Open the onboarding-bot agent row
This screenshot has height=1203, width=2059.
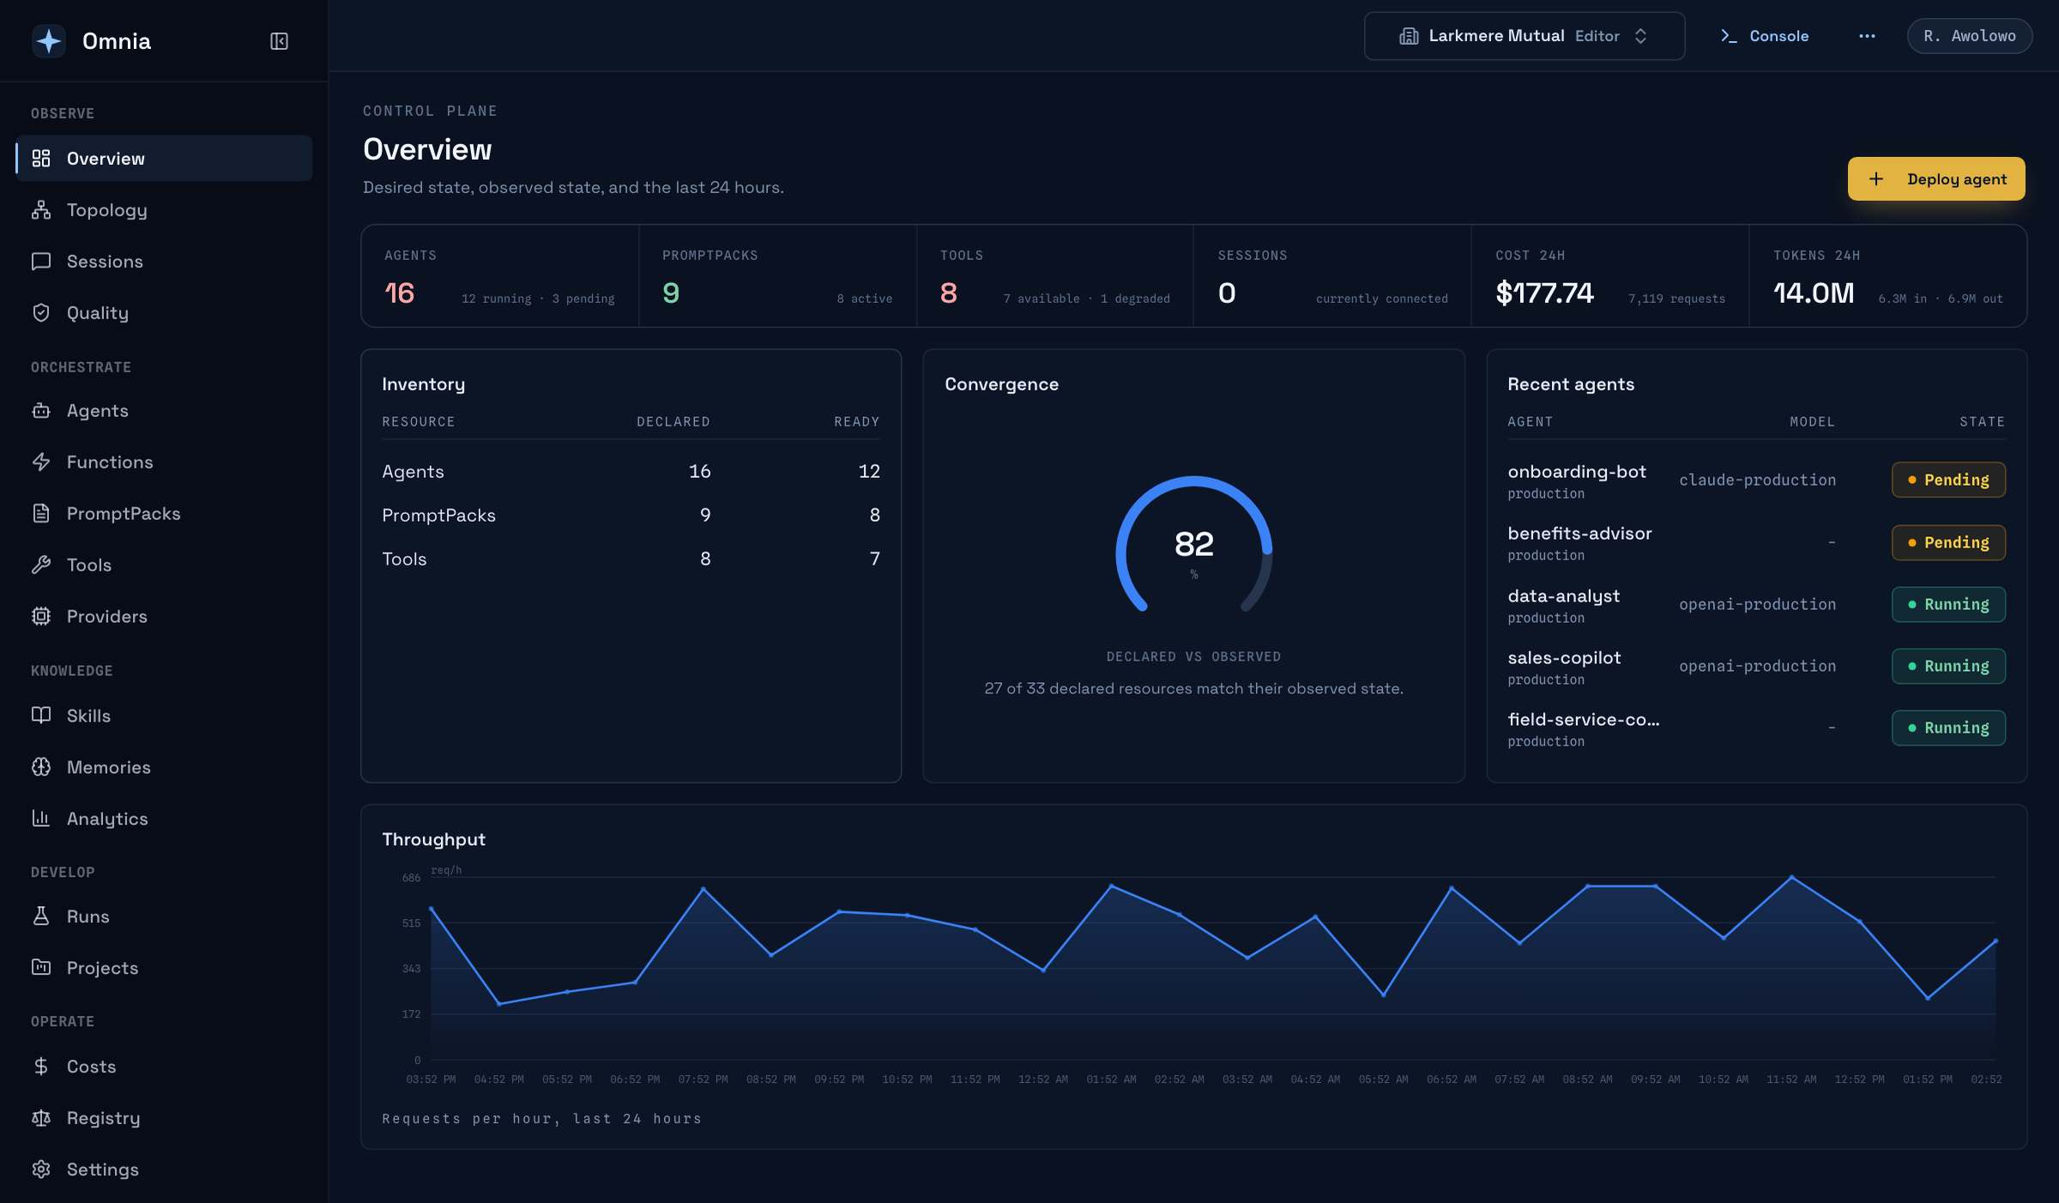coord(1756,481)
